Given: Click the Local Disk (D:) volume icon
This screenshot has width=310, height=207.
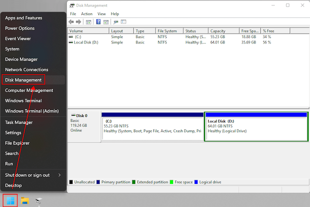Looking at the screenshot, I should coord(71,43).
